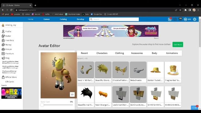
Task: Adjust the Body Type slider handle
Action: click(x=42, y=105)
